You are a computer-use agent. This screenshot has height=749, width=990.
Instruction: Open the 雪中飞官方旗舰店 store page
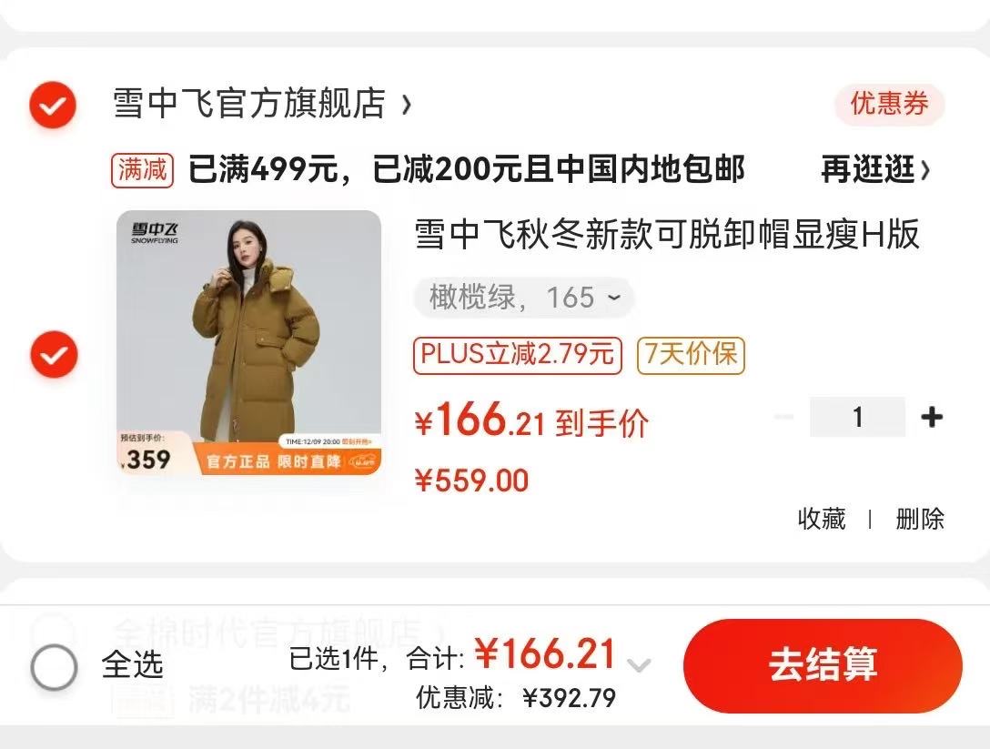pyautogui.click(x=249, y=103)
